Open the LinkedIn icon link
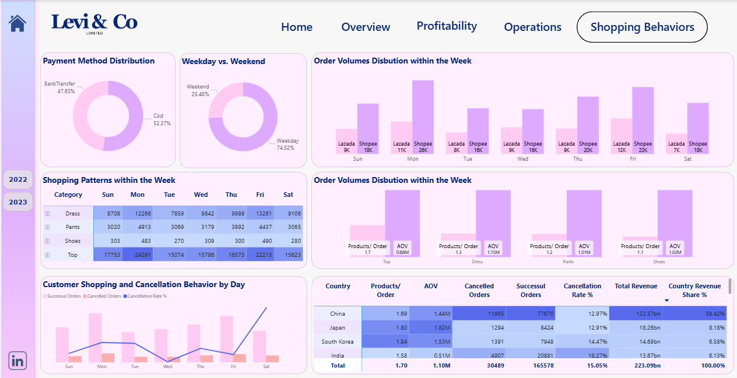 (x=18, y=361)
